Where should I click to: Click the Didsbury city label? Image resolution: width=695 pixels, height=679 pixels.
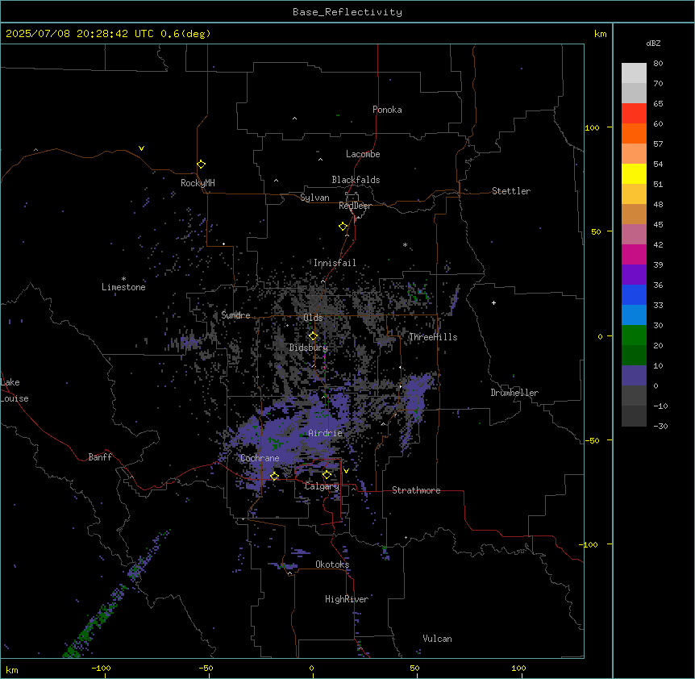pos(309,348)
